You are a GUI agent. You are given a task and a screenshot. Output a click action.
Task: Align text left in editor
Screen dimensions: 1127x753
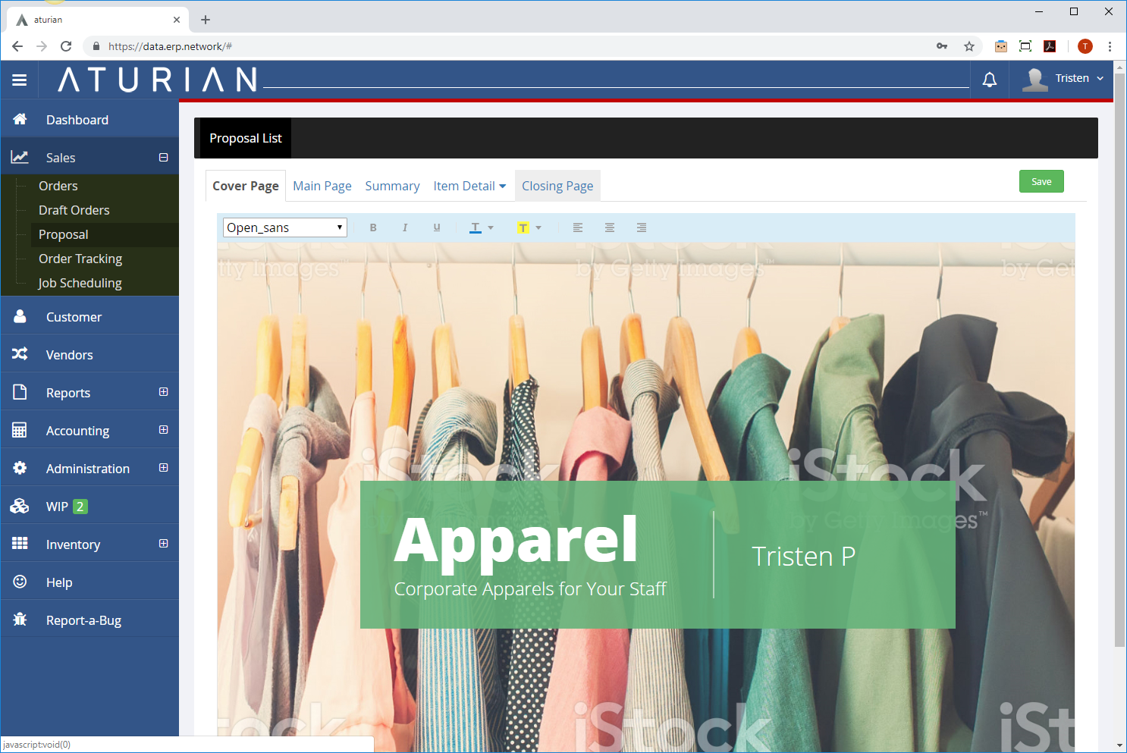pyautogui.click(x=578, y=227)
